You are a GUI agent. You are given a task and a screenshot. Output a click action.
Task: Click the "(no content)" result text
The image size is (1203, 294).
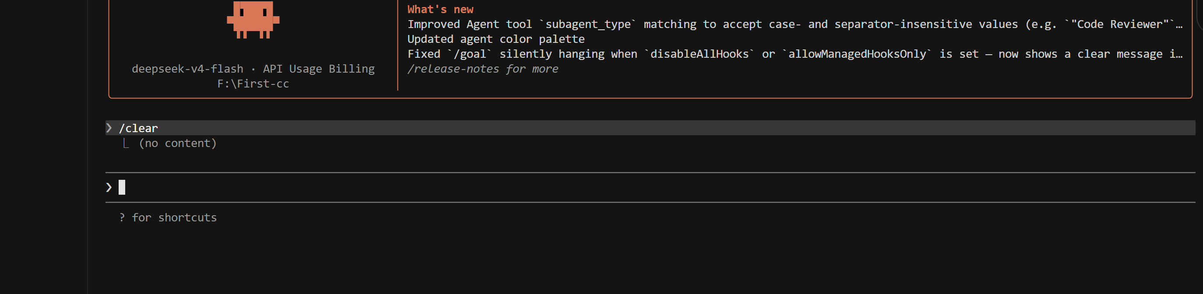(x=177, y=143)
